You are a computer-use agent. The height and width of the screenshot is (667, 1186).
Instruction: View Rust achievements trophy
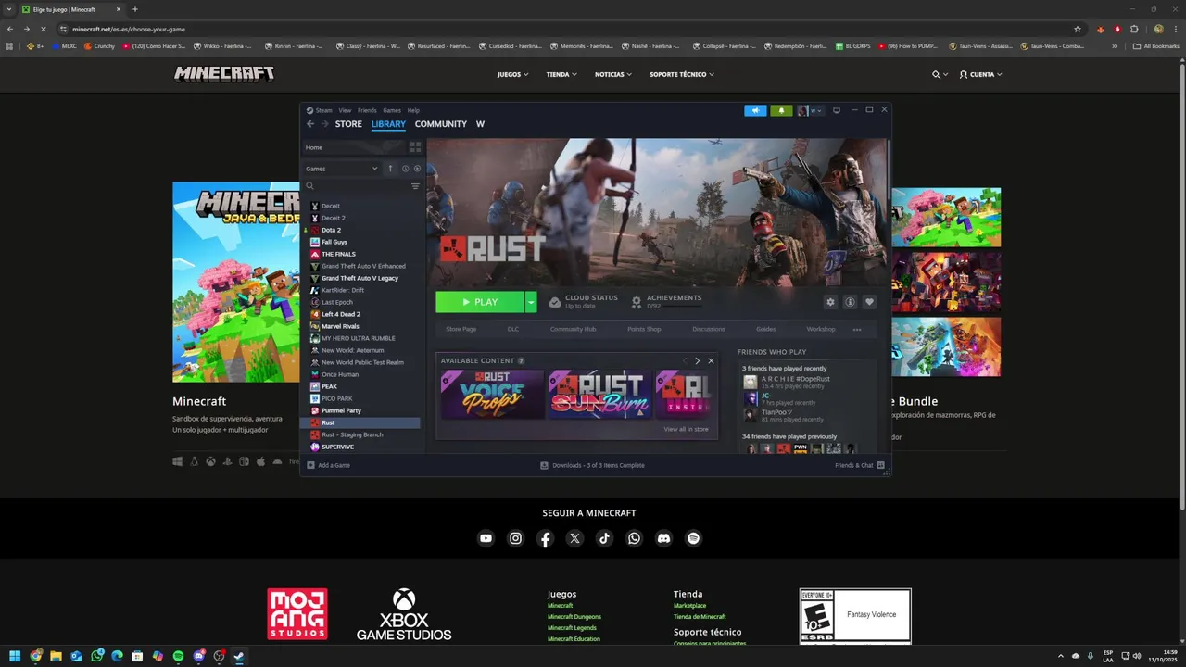tap(637, 302)
